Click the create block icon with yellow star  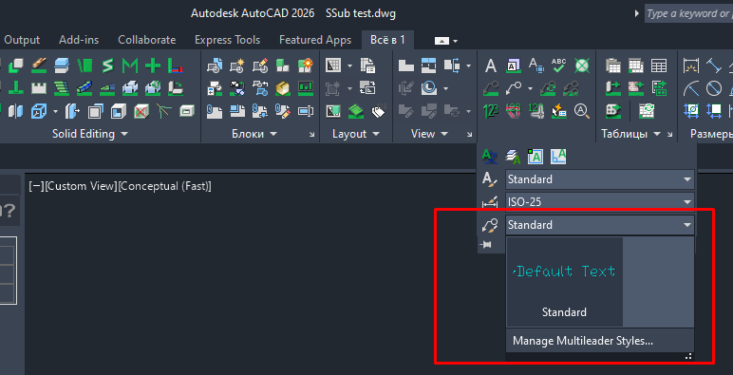pos(237,65)
